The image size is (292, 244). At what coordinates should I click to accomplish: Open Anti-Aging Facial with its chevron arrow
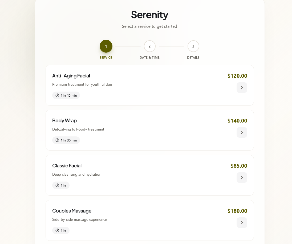pyautogui.click(x=242, y=88)
